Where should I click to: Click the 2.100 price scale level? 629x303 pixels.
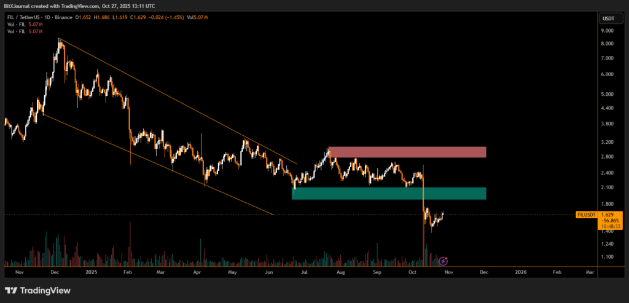coord(607,187)
